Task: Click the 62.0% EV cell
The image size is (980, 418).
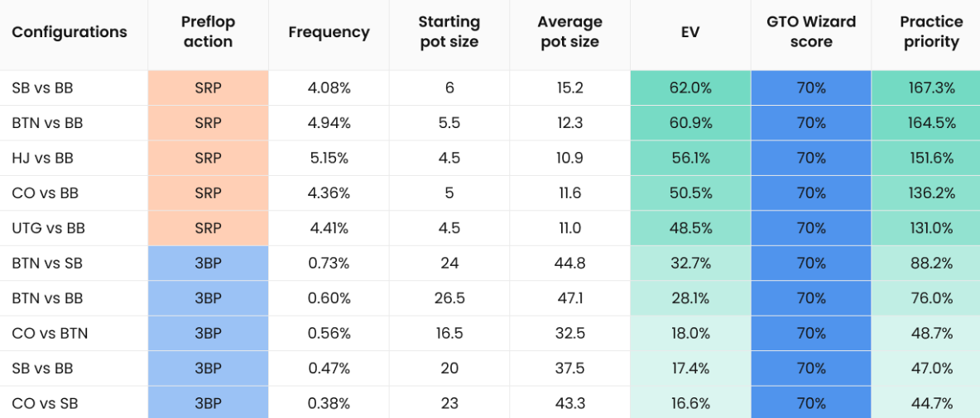Action: point(690,88)
